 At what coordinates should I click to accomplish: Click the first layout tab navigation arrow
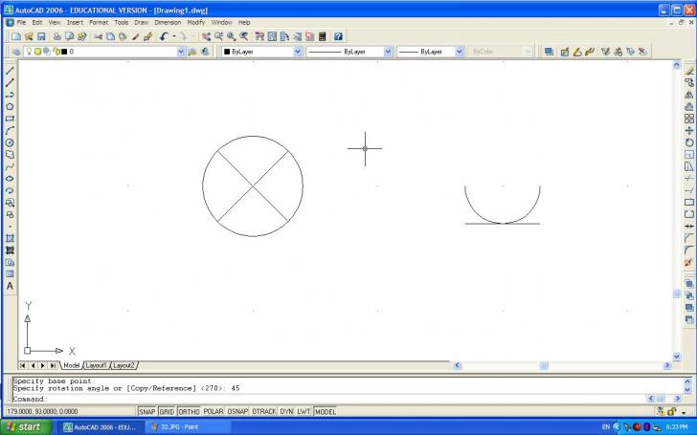[x=22, y=365]
